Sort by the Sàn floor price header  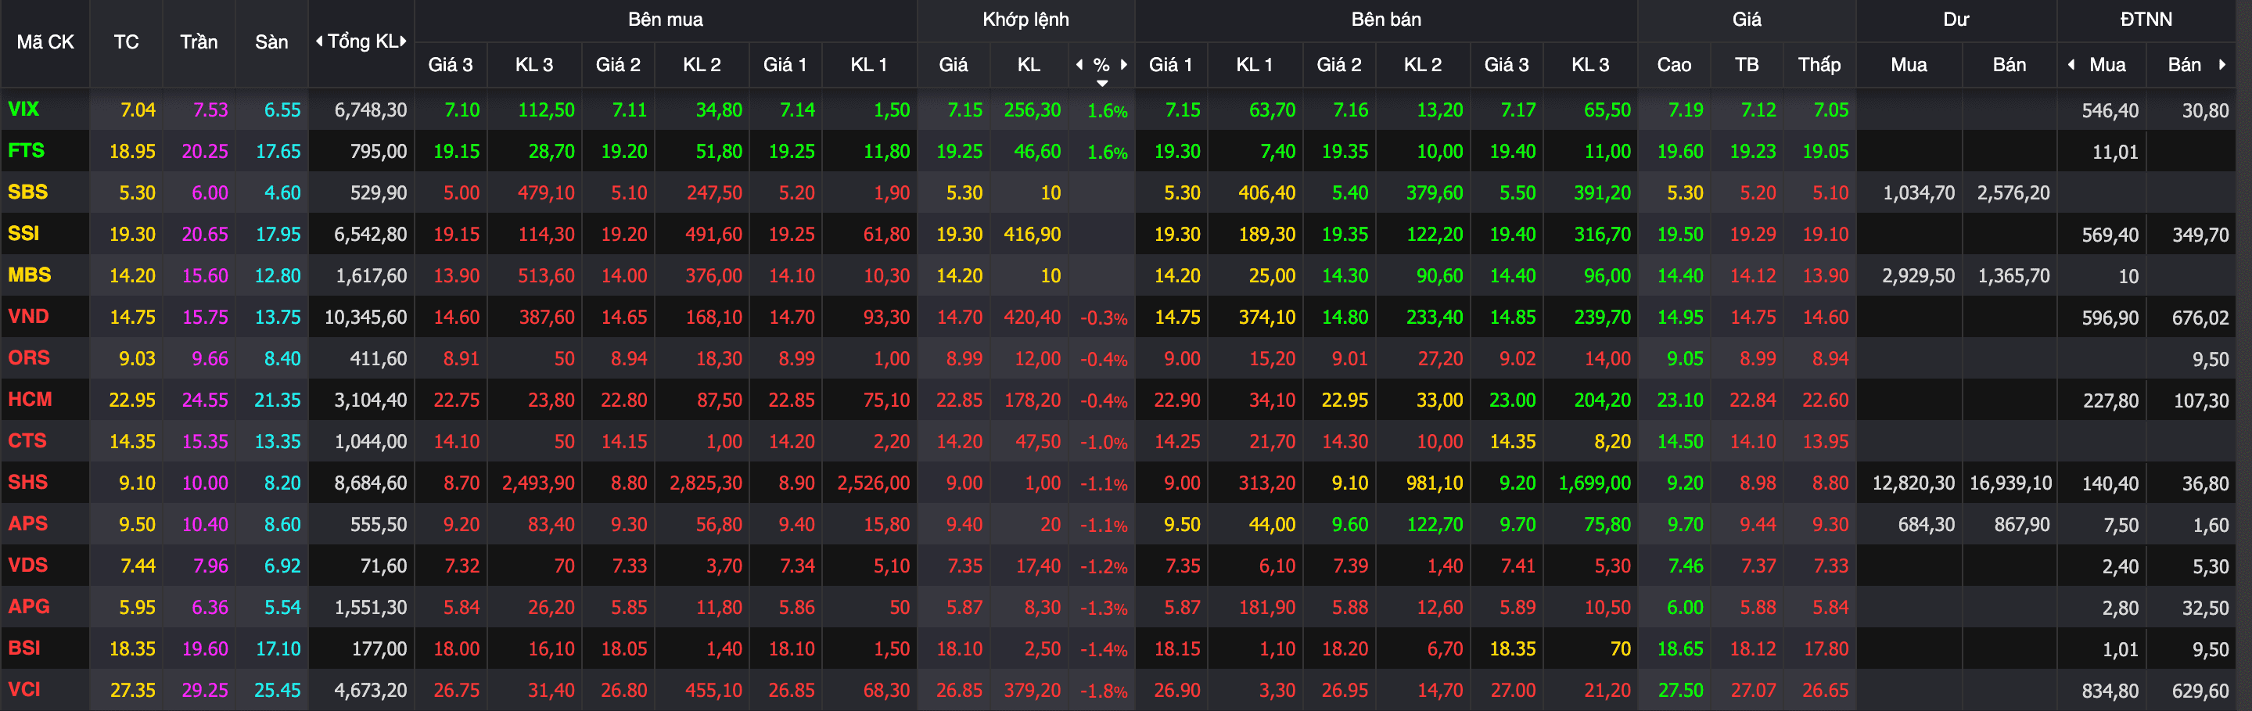click(271, 41)
